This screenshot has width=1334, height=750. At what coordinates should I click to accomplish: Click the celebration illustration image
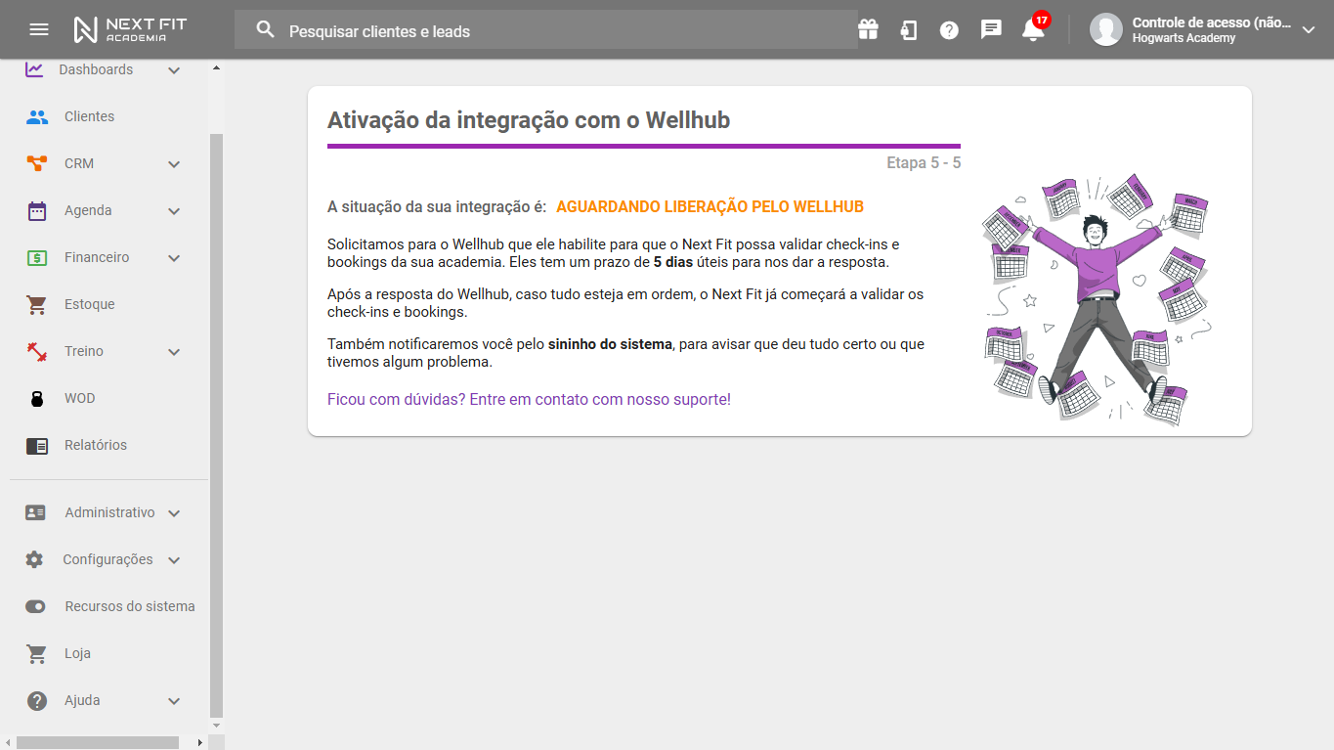1097,300
